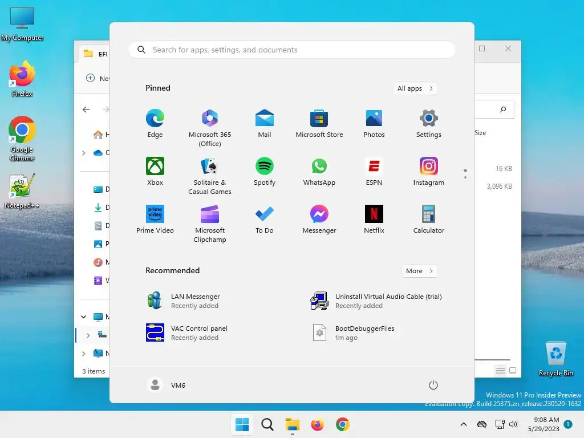This screenshot has width=584, height=438.
Task: Select the EFI tab in File Explorer
Action: point(95,54)
